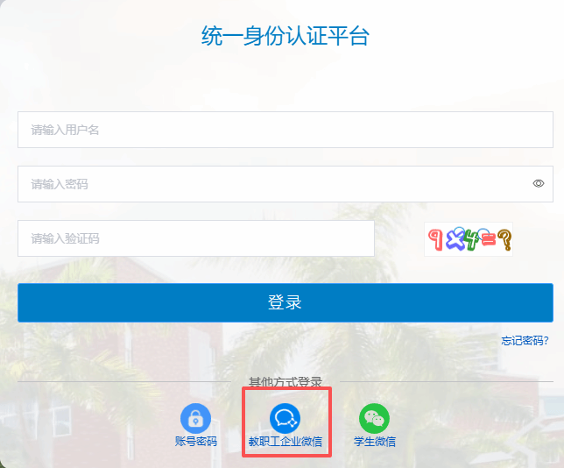
Task: Click the 账号密码 text label
Action: [x=196, y=442]
